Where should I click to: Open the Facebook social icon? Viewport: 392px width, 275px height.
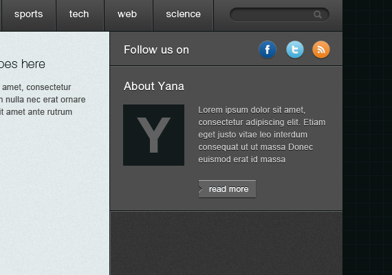click(268, 49)
